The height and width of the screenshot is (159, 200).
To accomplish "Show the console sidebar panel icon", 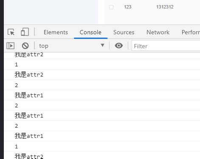I will point(11,46).
